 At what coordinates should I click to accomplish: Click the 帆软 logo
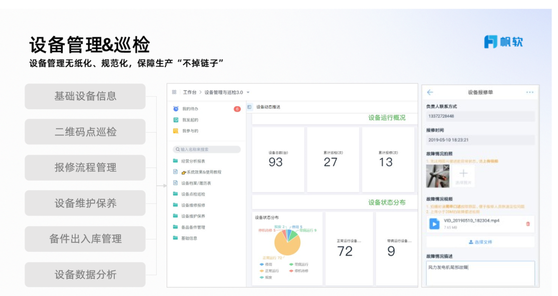(504, 41)
